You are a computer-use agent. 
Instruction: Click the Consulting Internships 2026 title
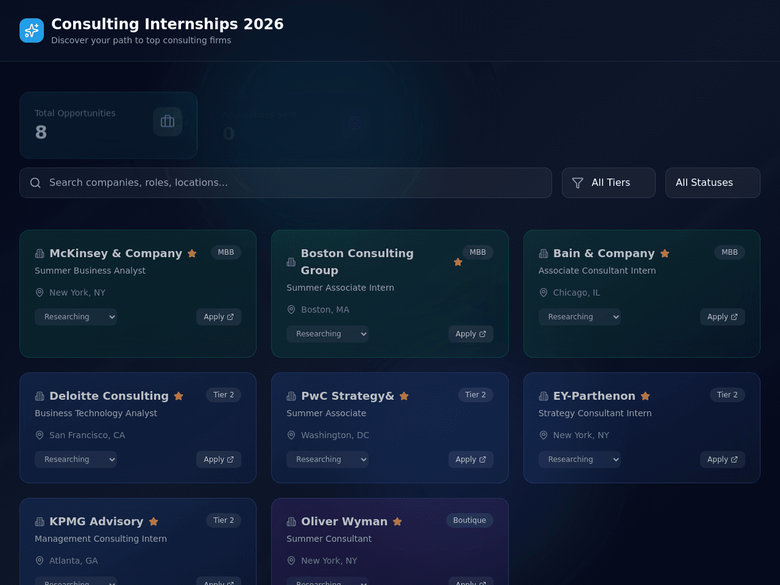[x=168, y=24]
